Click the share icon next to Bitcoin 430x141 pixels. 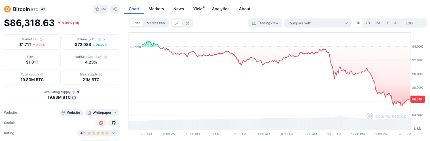click(x=115, y=9)
